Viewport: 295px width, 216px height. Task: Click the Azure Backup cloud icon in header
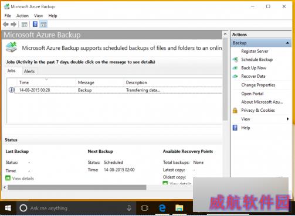tap(11, 47)
